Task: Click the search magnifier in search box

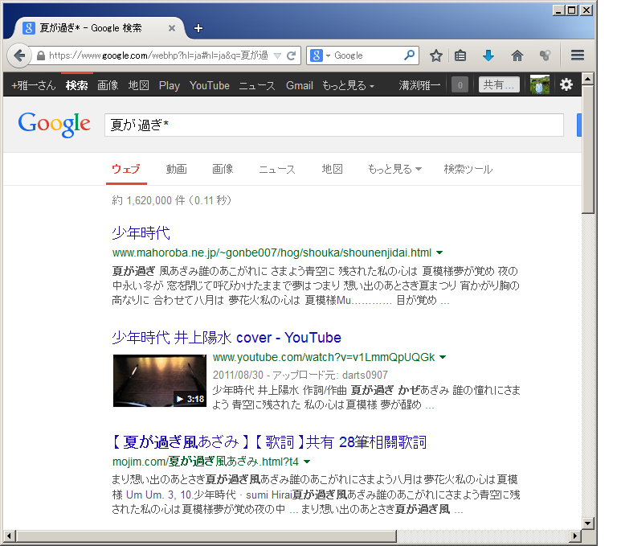Action: [x=409, y=55]
